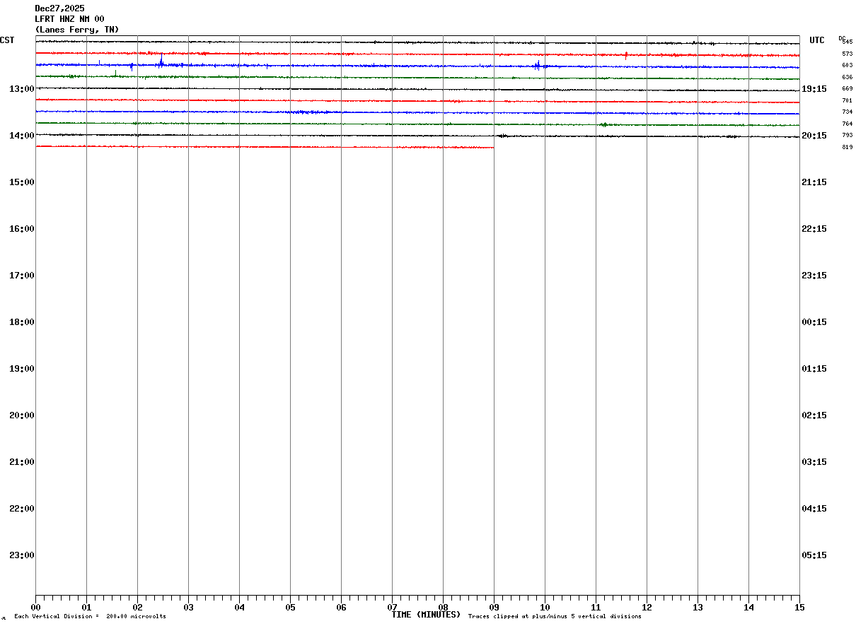Image resolution: width=856 pixels, height=626 pixels.
Task: Select the 20:00 CST time label
Action: pyautogui.click(x=22, y=415)
